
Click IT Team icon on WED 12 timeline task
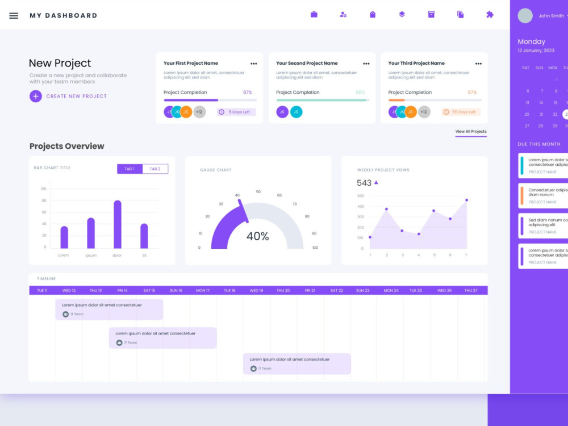tap(65, 314)
